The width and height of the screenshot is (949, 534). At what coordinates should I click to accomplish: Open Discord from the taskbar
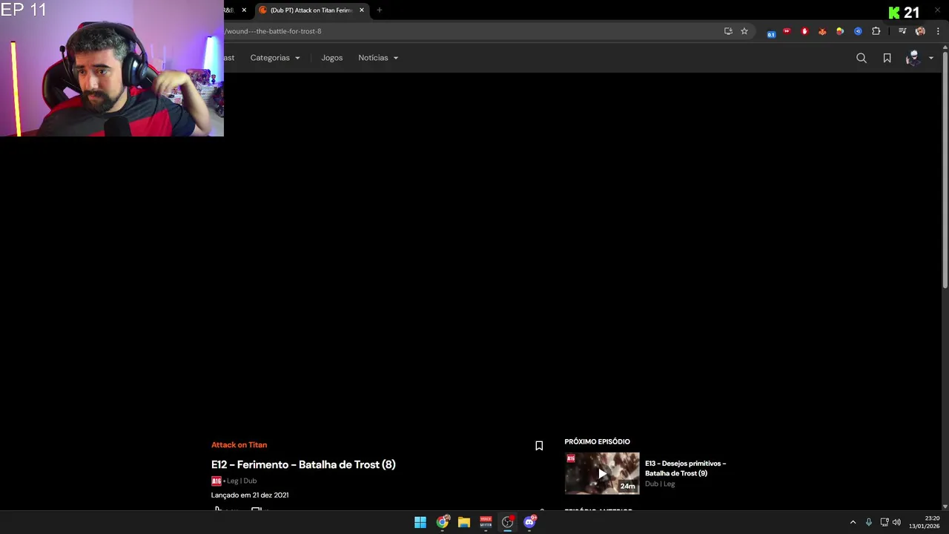pos(529,522)
